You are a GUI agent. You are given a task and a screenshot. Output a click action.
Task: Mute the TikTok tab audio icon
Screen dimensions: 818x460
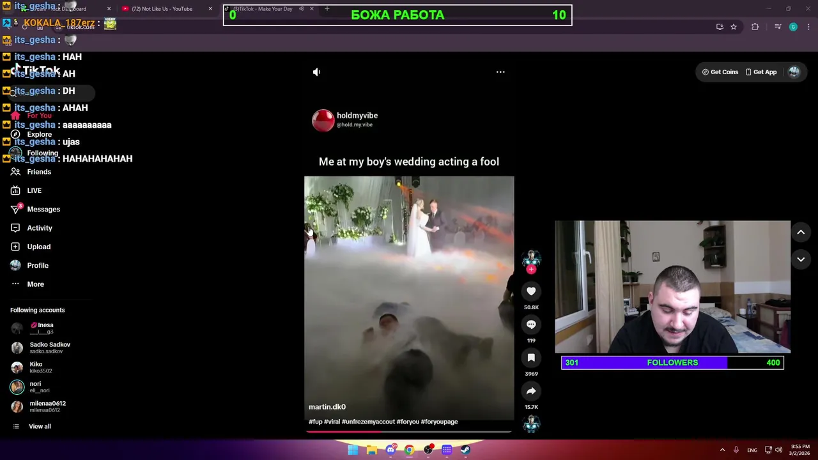[302, 9]
